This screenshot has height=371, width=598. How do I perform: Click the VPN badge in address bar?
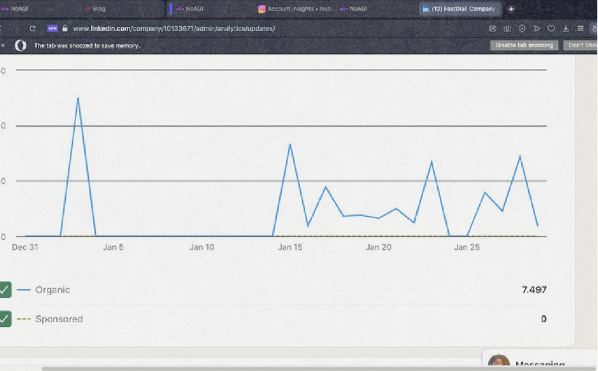[52, 28]
